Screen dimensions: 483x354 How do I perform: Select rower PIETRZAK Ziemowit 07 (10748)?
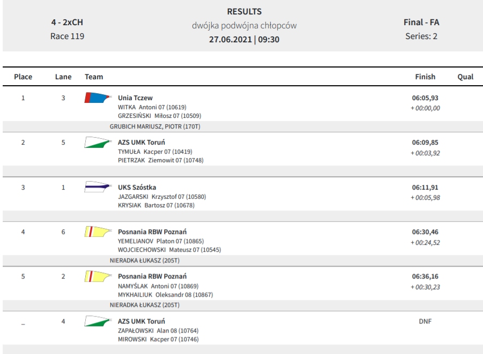pos(161,160)
